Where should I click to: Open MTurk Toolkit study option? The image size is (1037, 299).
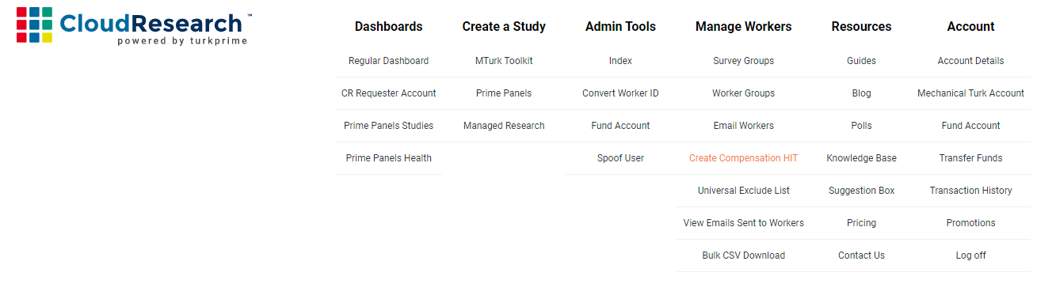pos(504,61)
